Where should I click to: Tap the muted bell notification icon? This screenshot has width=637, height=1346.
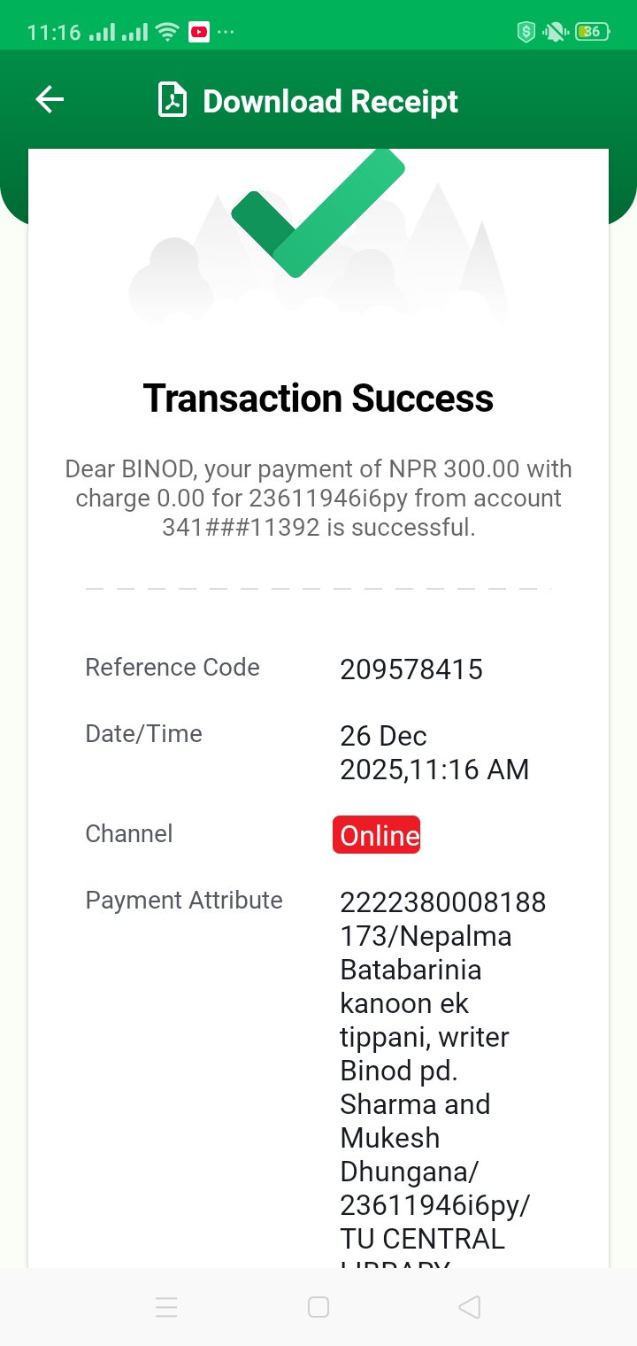click(556, 33)
